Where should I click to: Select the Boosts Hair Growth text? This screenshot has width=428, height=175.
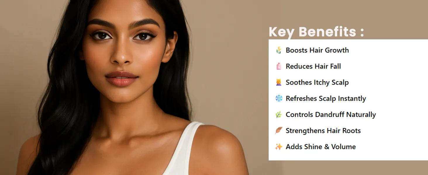(x=317, y=50)
